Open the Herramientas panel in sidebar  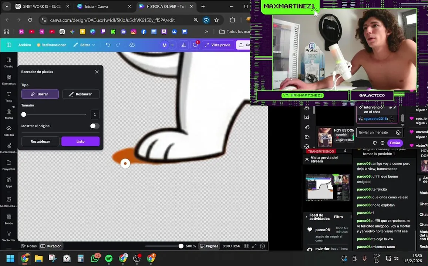click(x=9, y=148)
